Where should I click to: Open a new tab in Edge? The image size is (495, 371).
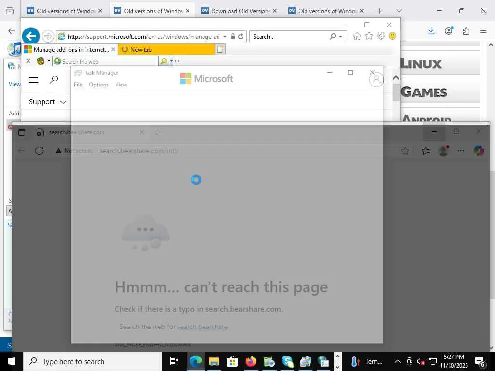pyautogui.click(x=158, y=132)
